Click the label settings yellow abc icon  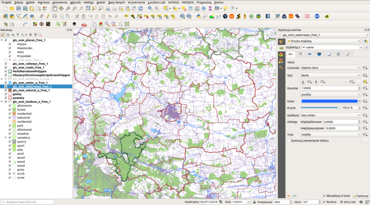pyautogui.click(x=126, y=16)
